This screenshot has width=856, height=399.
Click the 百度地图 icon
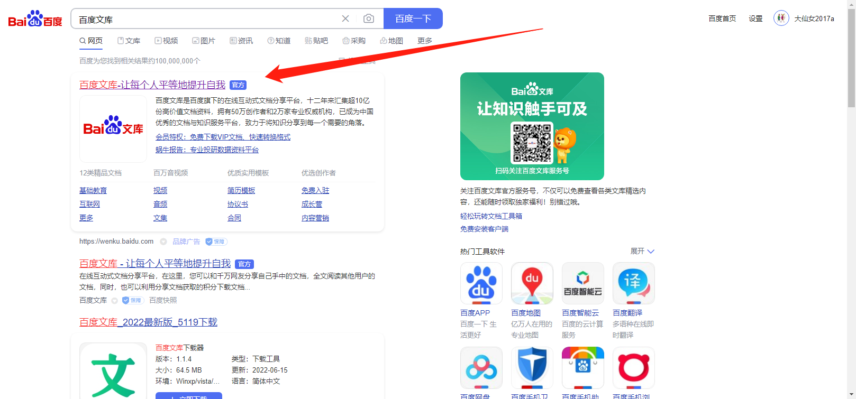[532, 283]
